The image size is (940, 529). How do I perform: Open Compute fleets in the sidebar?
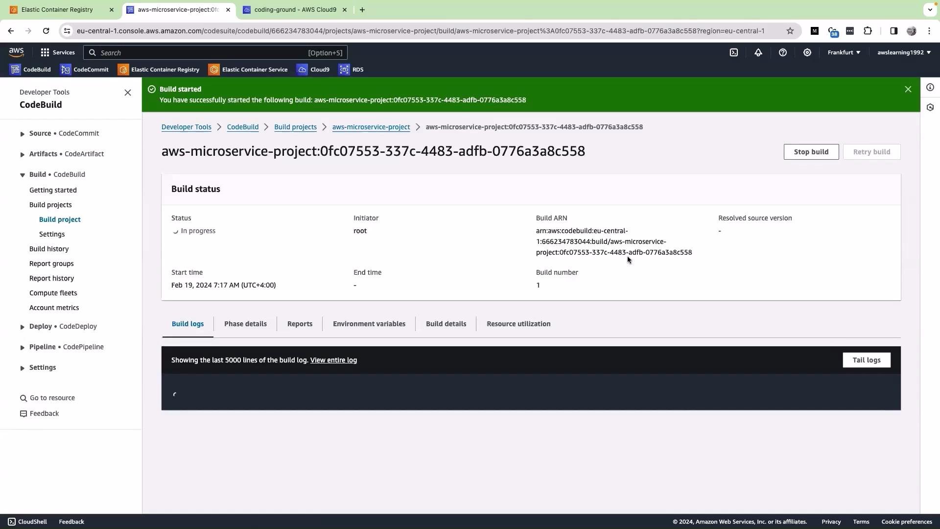[53, 293]
